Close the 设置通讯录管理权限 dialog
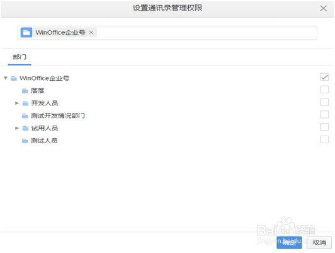Viewport: 335px width, 253px height. (x=324, y=8)
